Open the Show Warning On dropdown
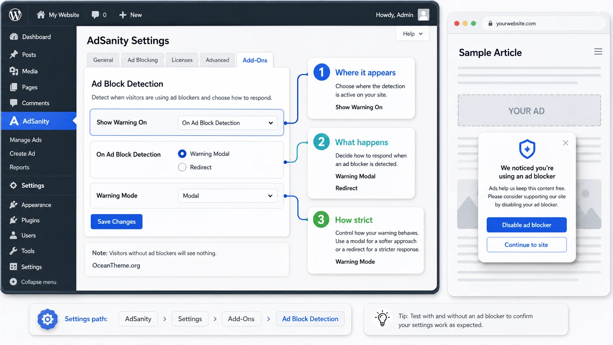The width and height of the screenshot is (613, 345). click(x=228, y=123)
